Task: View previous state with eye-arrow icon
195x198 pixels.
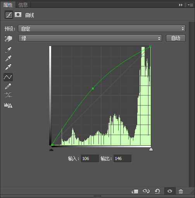Action: click(146, 191)
